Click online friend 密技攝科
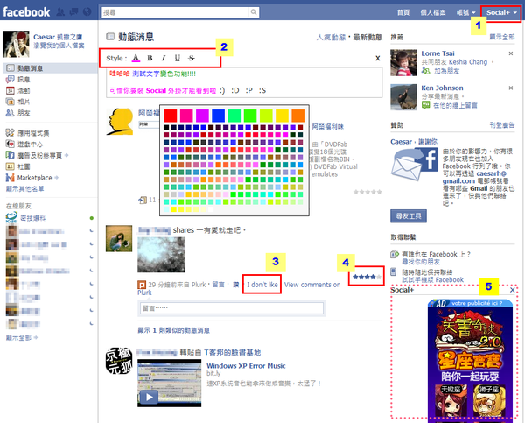525x423 pixels. 33,218
